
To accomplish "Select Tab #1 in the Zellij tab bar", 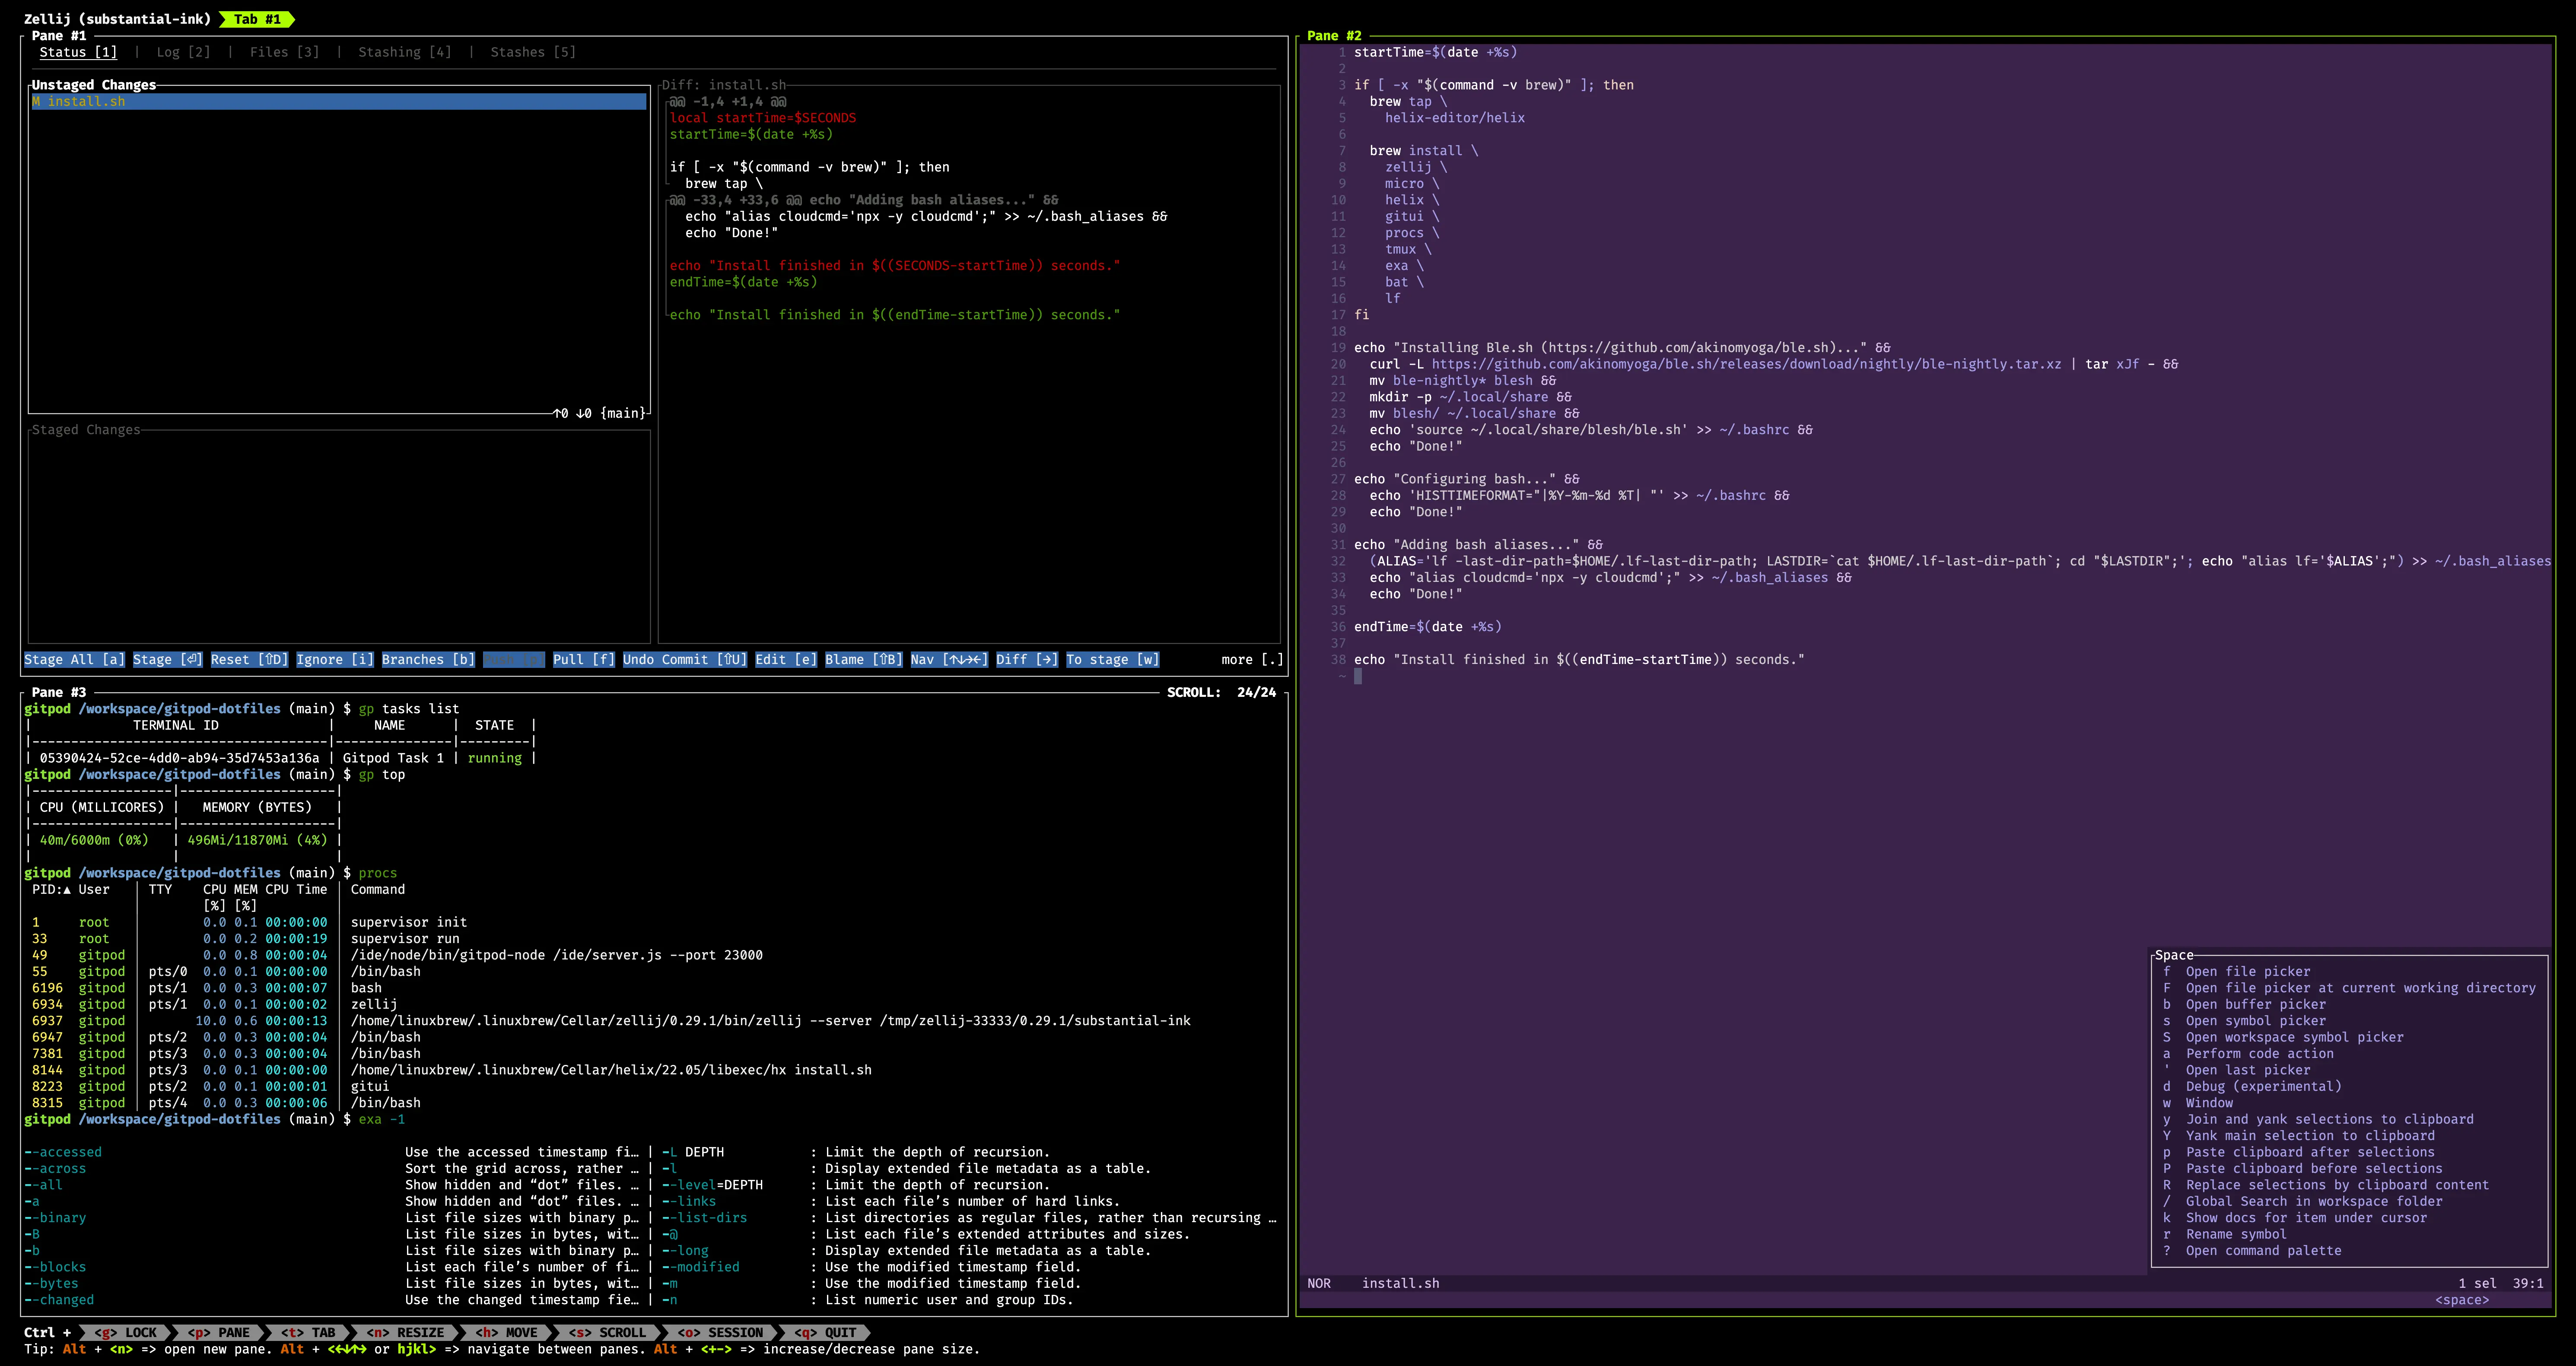I will click(x=257, y=19).
